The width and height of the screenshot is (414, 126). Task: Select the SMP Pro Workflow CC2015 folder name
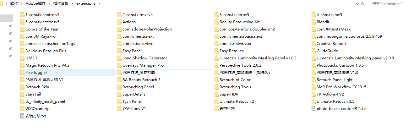coord(341,87)
